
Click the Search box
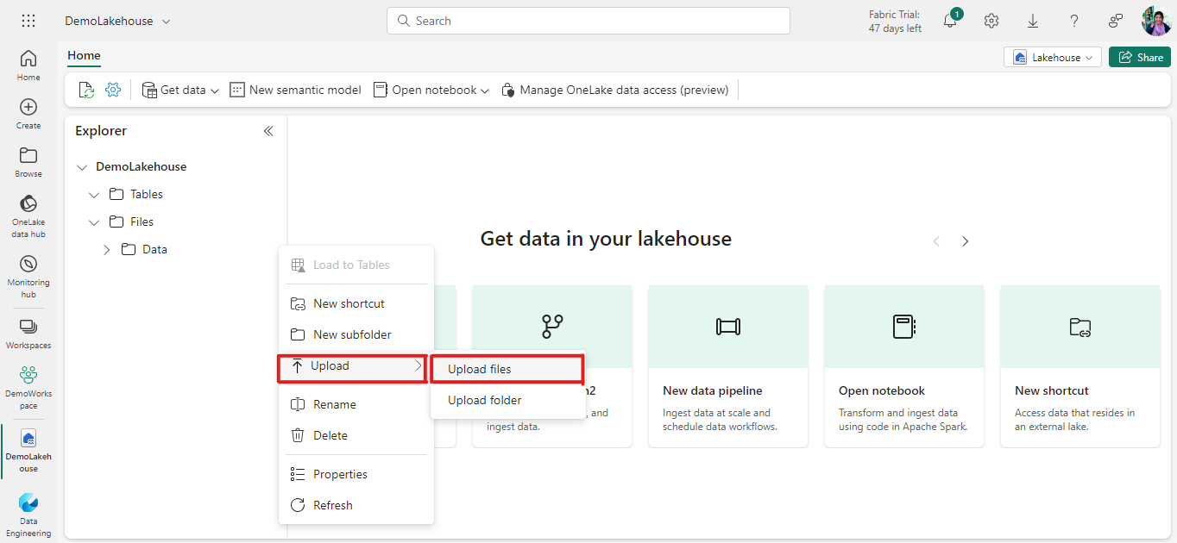pos(588,21)
